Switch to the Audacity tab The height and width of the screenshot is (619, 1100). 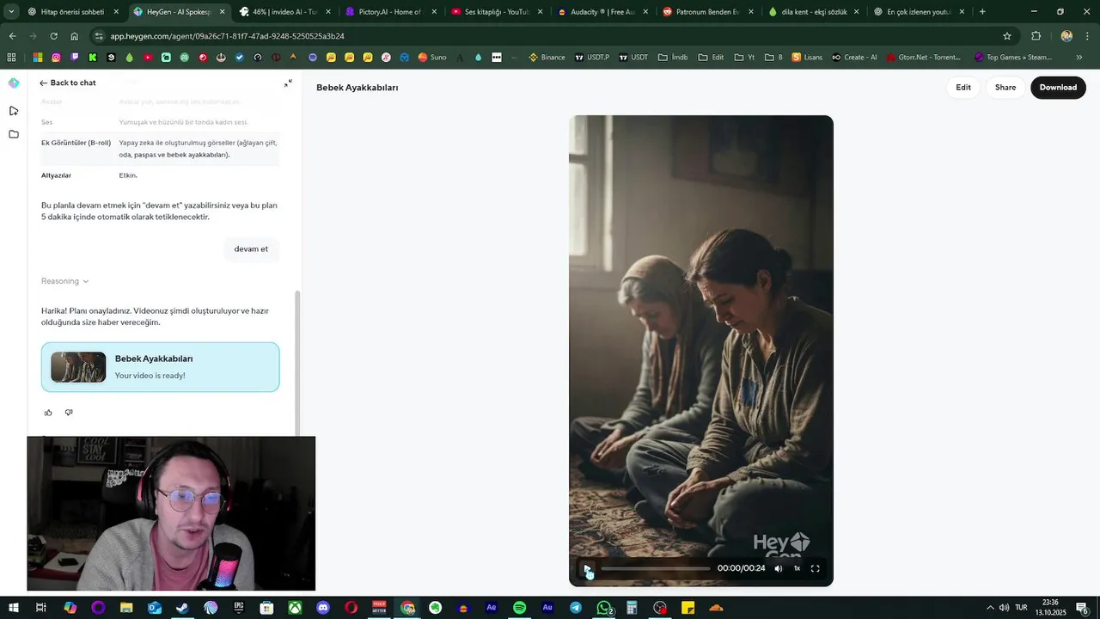pyautogui.click(x=602, y=12)
